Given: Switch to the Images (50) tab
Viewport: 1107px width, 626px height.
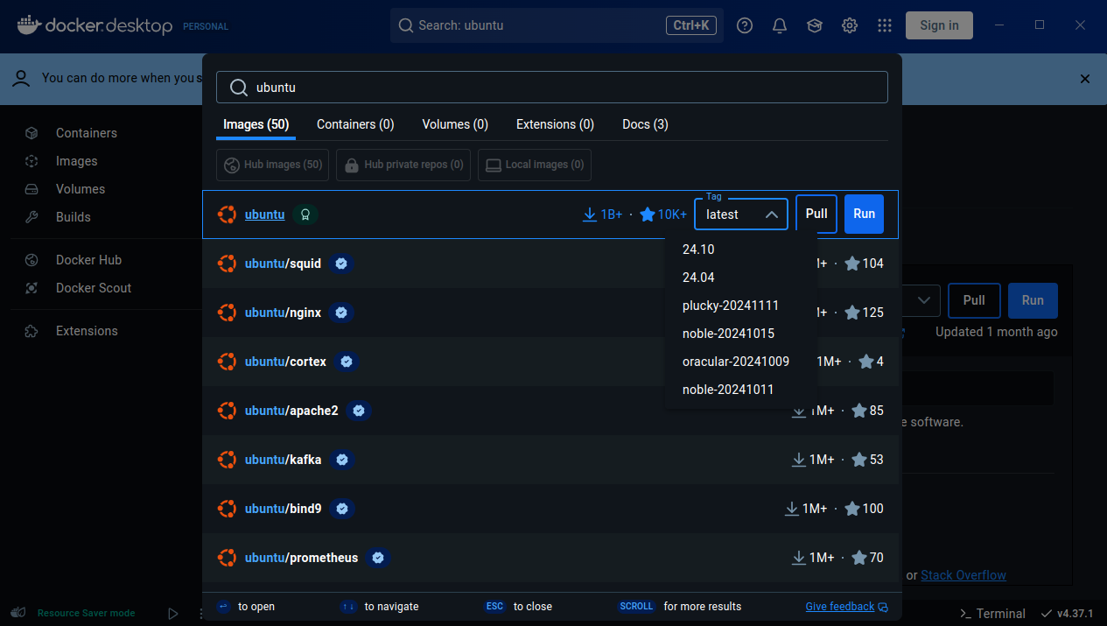Looking at the screenshot, I should point(256,124).
